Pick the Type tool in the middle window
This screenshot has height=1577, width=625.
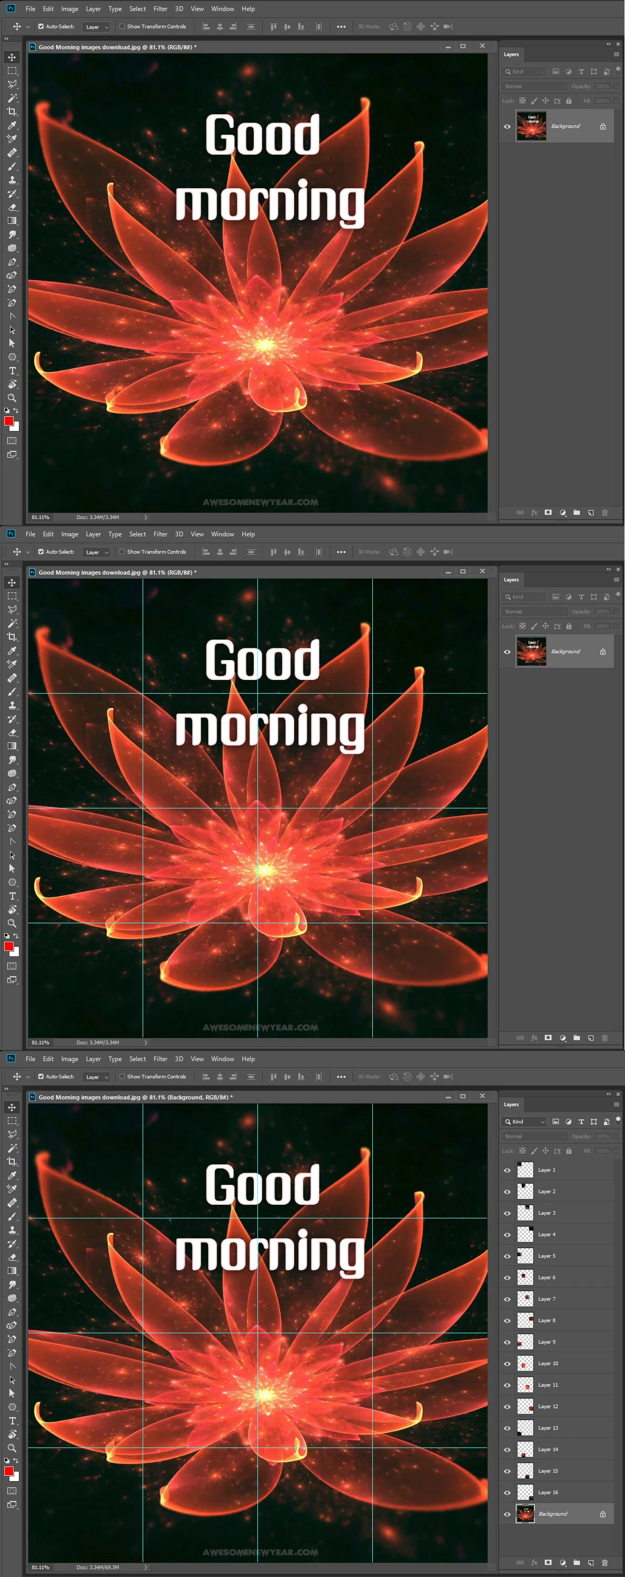coord(12,896)
